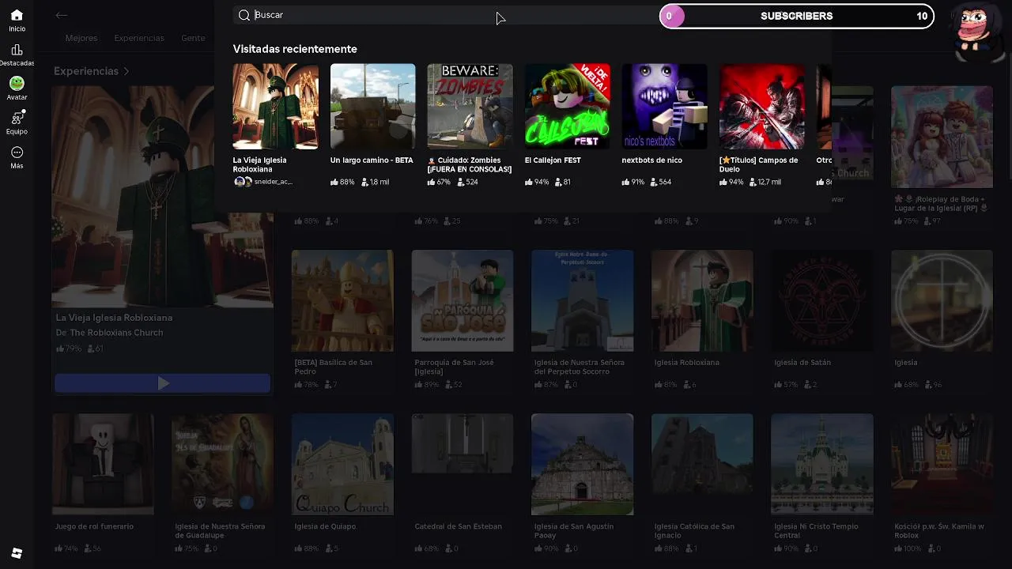Image resolution: width=1012 pixels, height=569 pixels.
Task: Click the De The Robloxians Church creator link
Action: coord(109,333)
